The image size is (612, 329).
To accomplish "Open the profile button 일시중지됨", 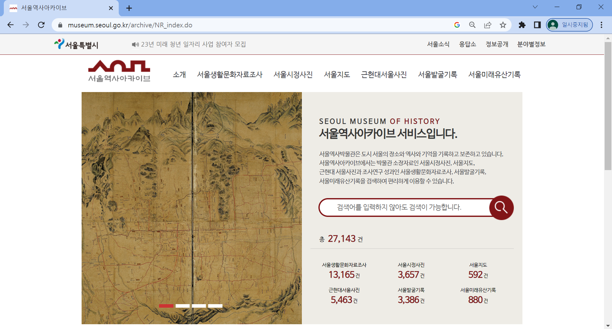I will click(x=569, y=25).
